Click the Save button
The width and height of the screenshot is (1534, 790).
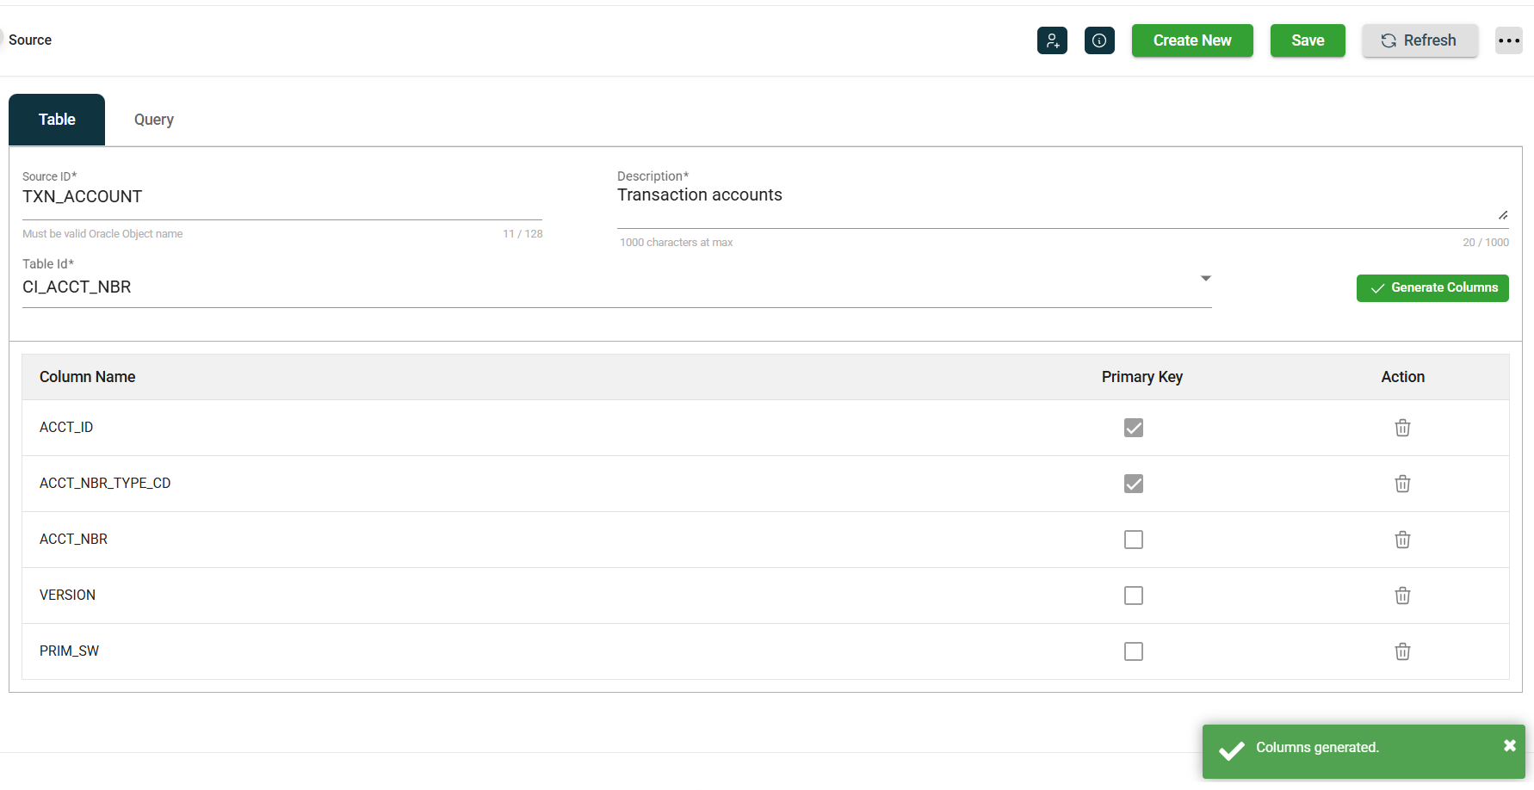[1307, 40]
